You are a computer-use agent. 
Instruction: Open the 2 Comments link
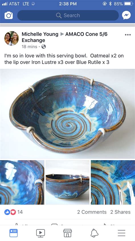[x=92, y=212]
